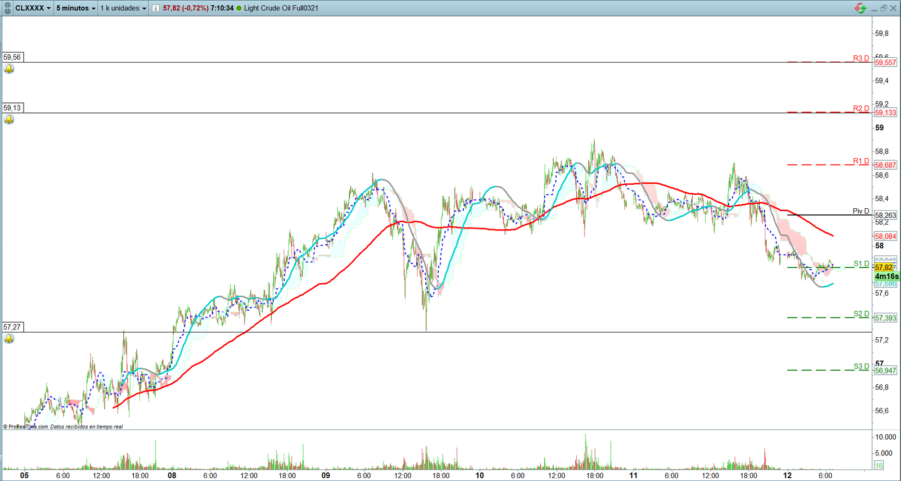The height and width of the screenshot is (481, 901).
Task: Select the 59,56 alert price label
Action: pos(13,57)
